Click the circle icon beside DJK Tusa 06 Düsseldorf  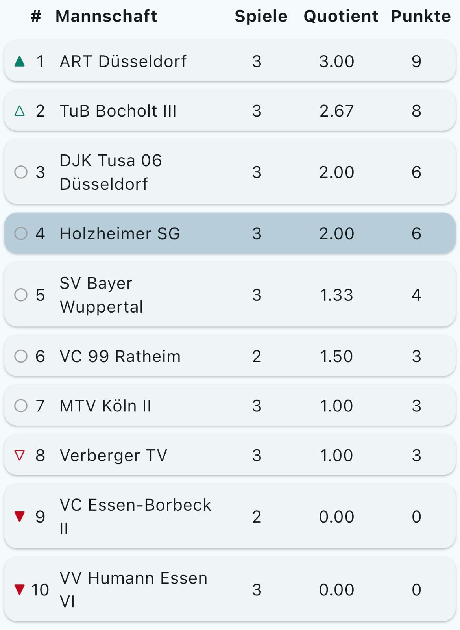point(21,172)
